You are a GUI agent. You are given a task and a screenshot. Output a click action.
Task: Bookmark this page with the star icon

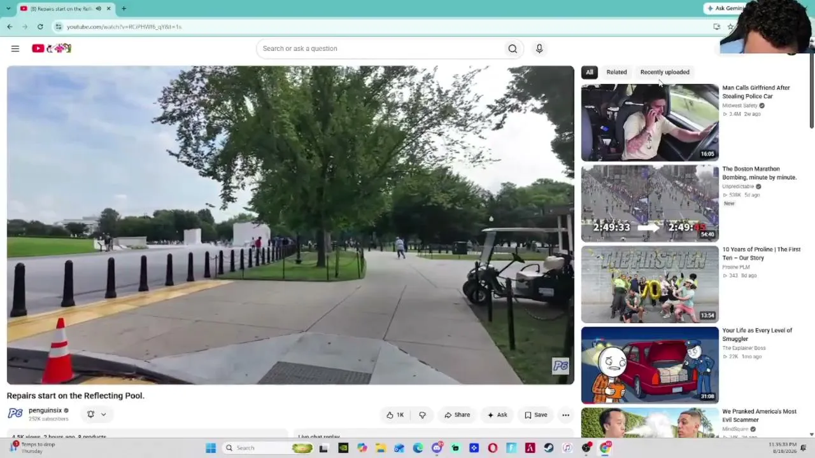tap(730, 27)
